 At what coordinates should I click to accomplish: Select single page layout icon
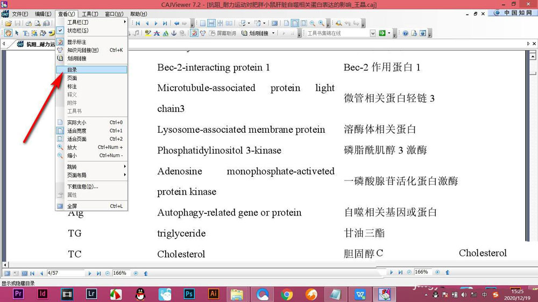203,23
